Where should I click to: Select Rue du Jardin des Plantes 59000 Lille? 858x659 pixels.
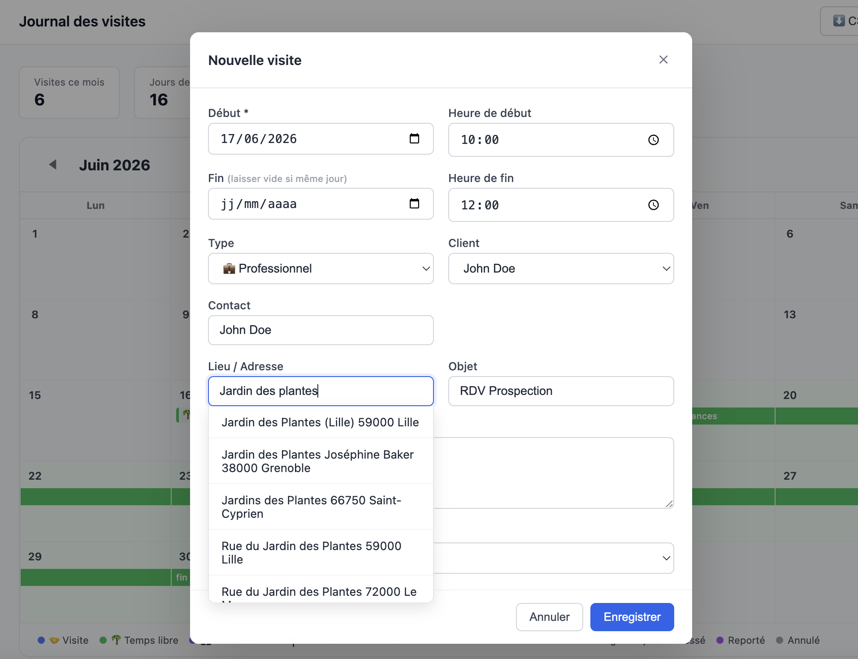(x=321, y=553)
